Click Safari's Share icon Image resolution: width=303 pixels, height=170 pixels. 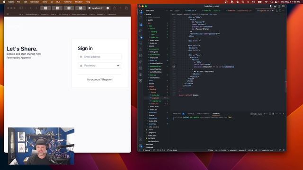click(x=115, y=8)
